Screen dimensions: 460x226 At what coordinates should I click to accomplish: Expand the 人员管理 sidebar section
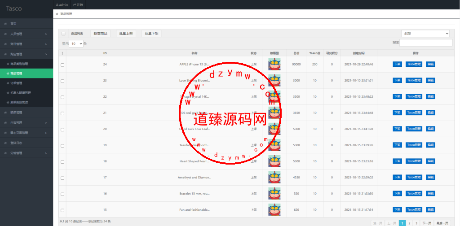tap(27, 34)
